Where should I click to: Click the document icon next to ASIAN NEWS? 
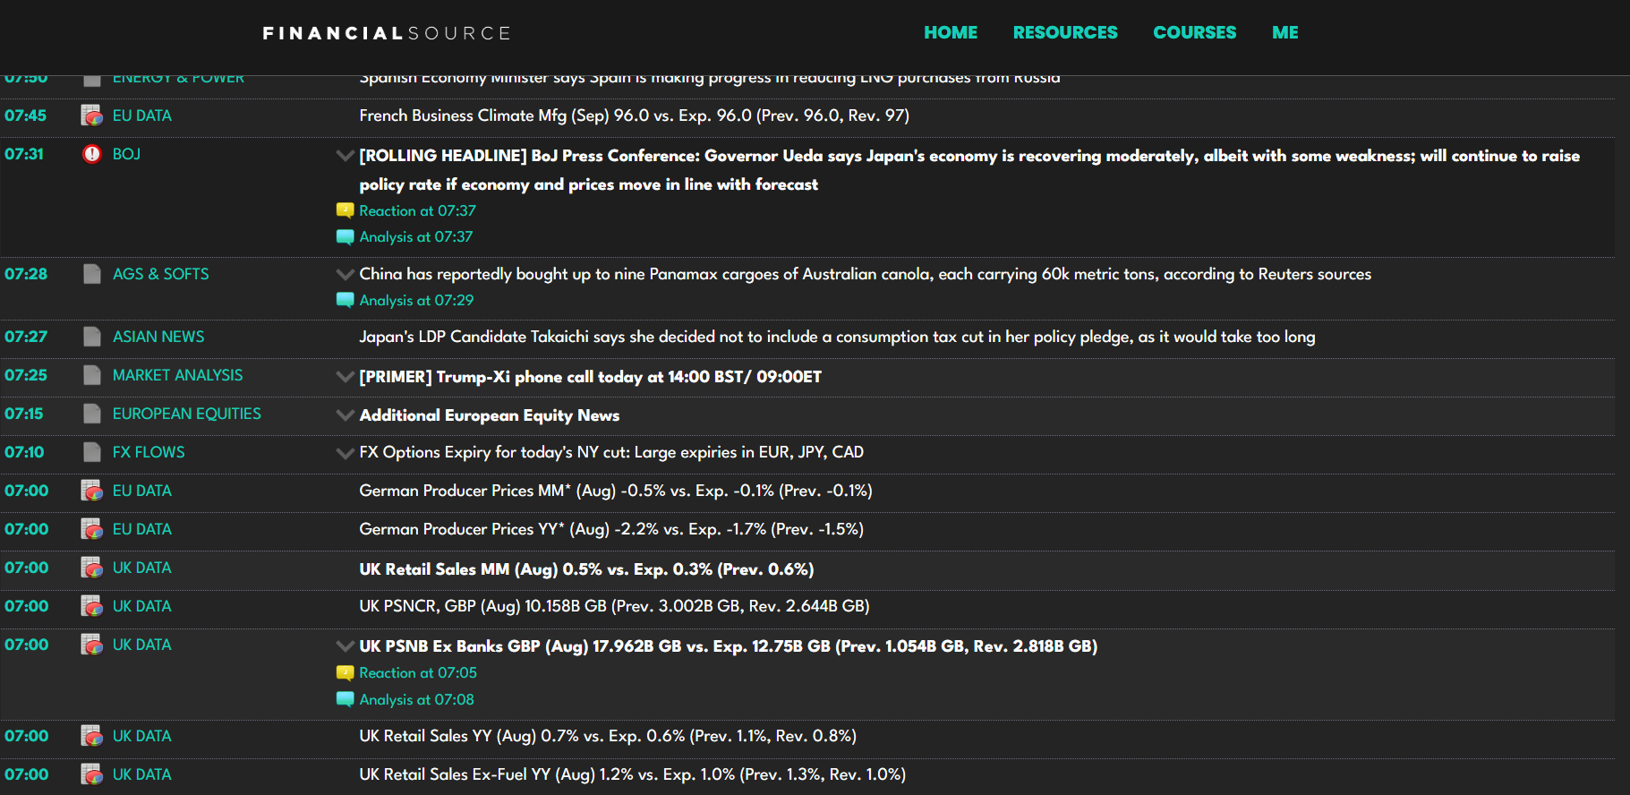tap(92, 337)
